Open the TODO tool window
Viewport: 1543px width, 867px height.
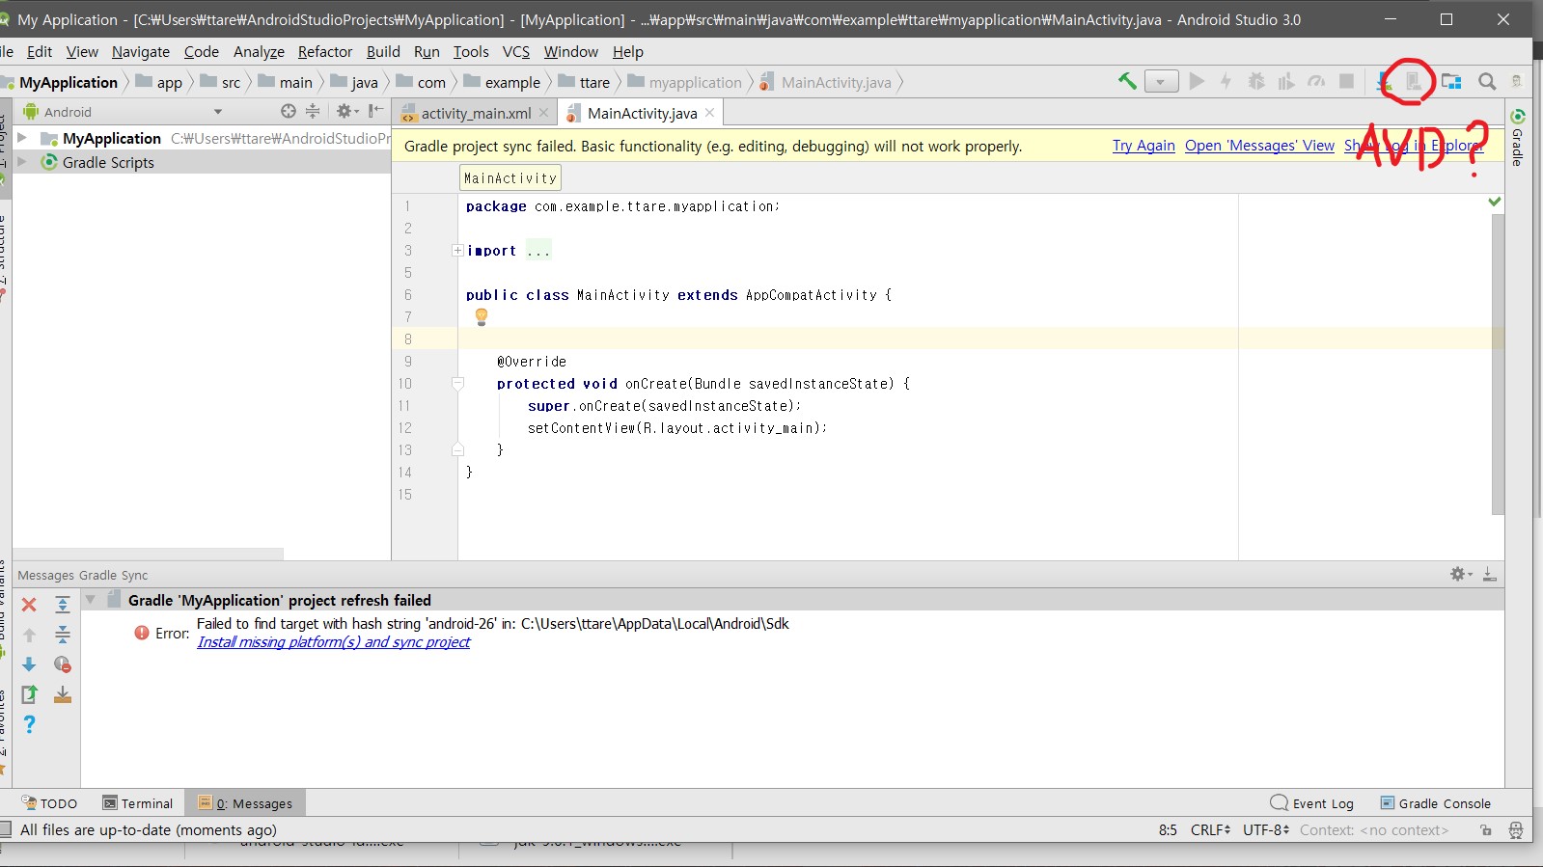pyautogui.click(x=49, y=803)
